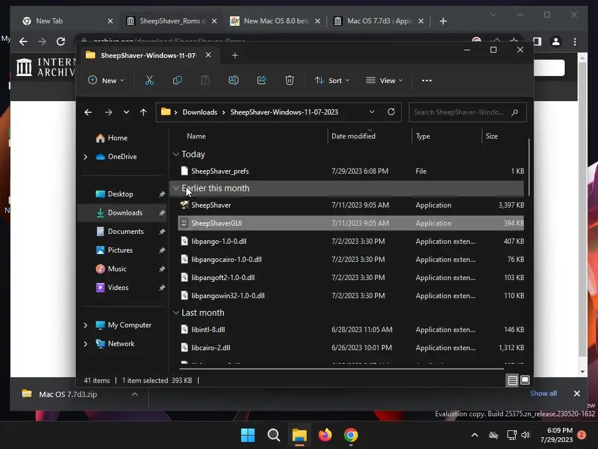Switch to details view layout icon

click(x=512, y=380)
